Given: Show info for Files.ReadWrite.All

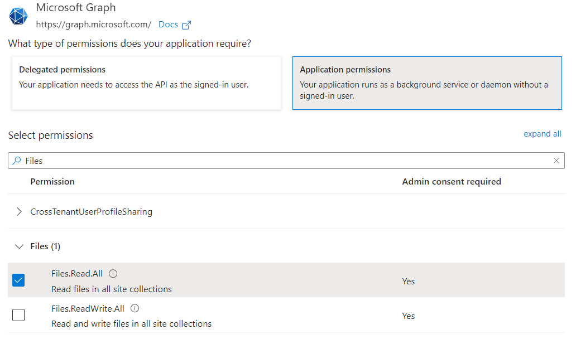Looking at the screenshot, I should tap(135, 308).
